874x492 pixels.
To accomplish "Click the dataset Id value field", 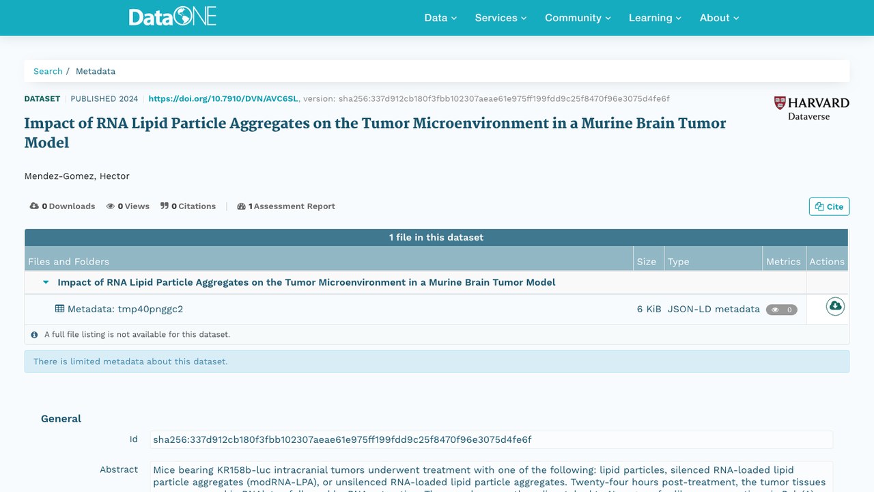I will tap(491, 439).
